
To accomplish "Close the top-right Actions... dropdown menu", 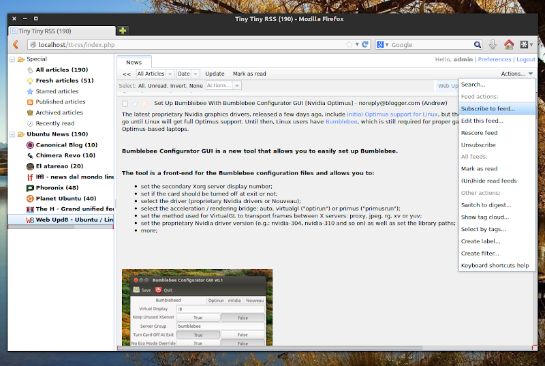I will point(516,74).
